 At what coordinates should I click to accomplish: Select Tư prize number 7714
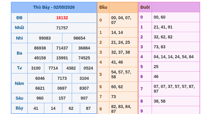coord(53,68)
